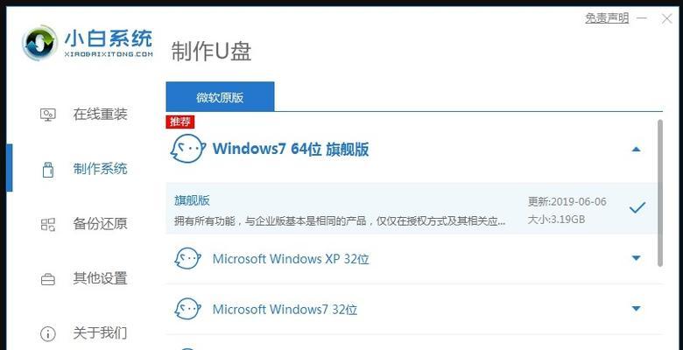
Task: Select the 在线重装 monitor icon
Action: pos(48,115)
